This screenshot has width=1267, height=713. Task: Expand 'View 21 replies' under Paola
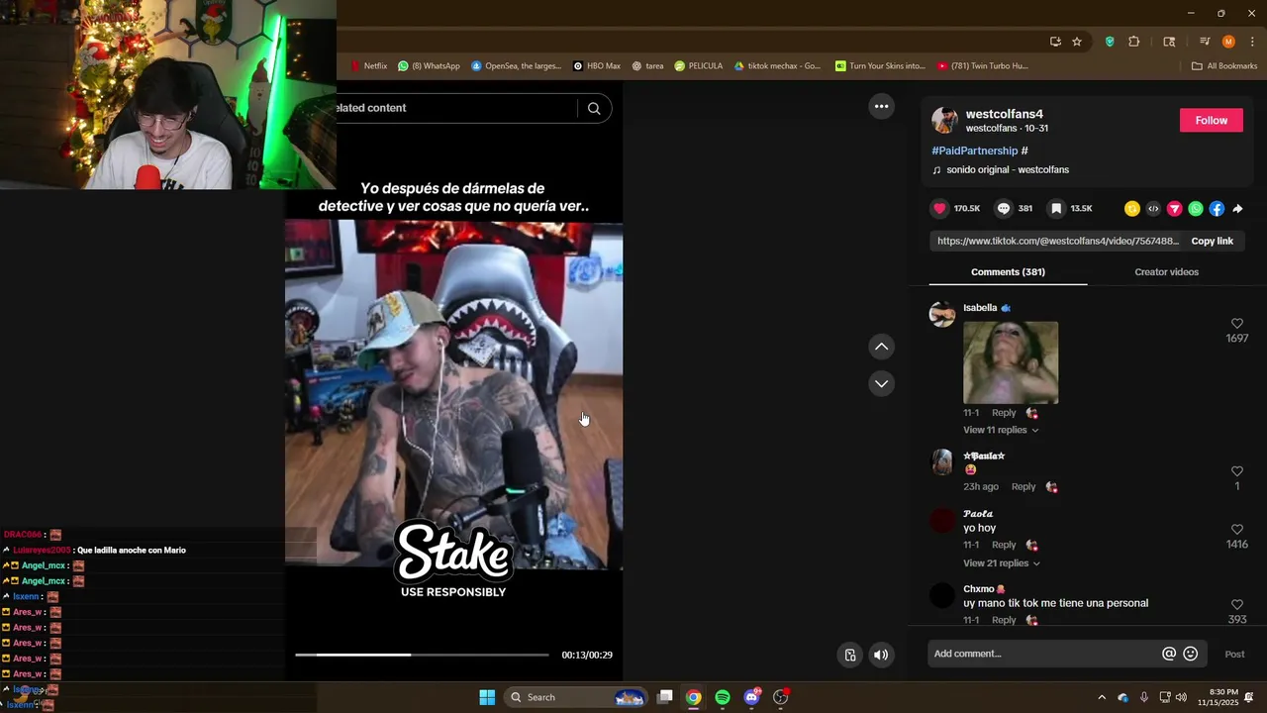pos(1002,563)
